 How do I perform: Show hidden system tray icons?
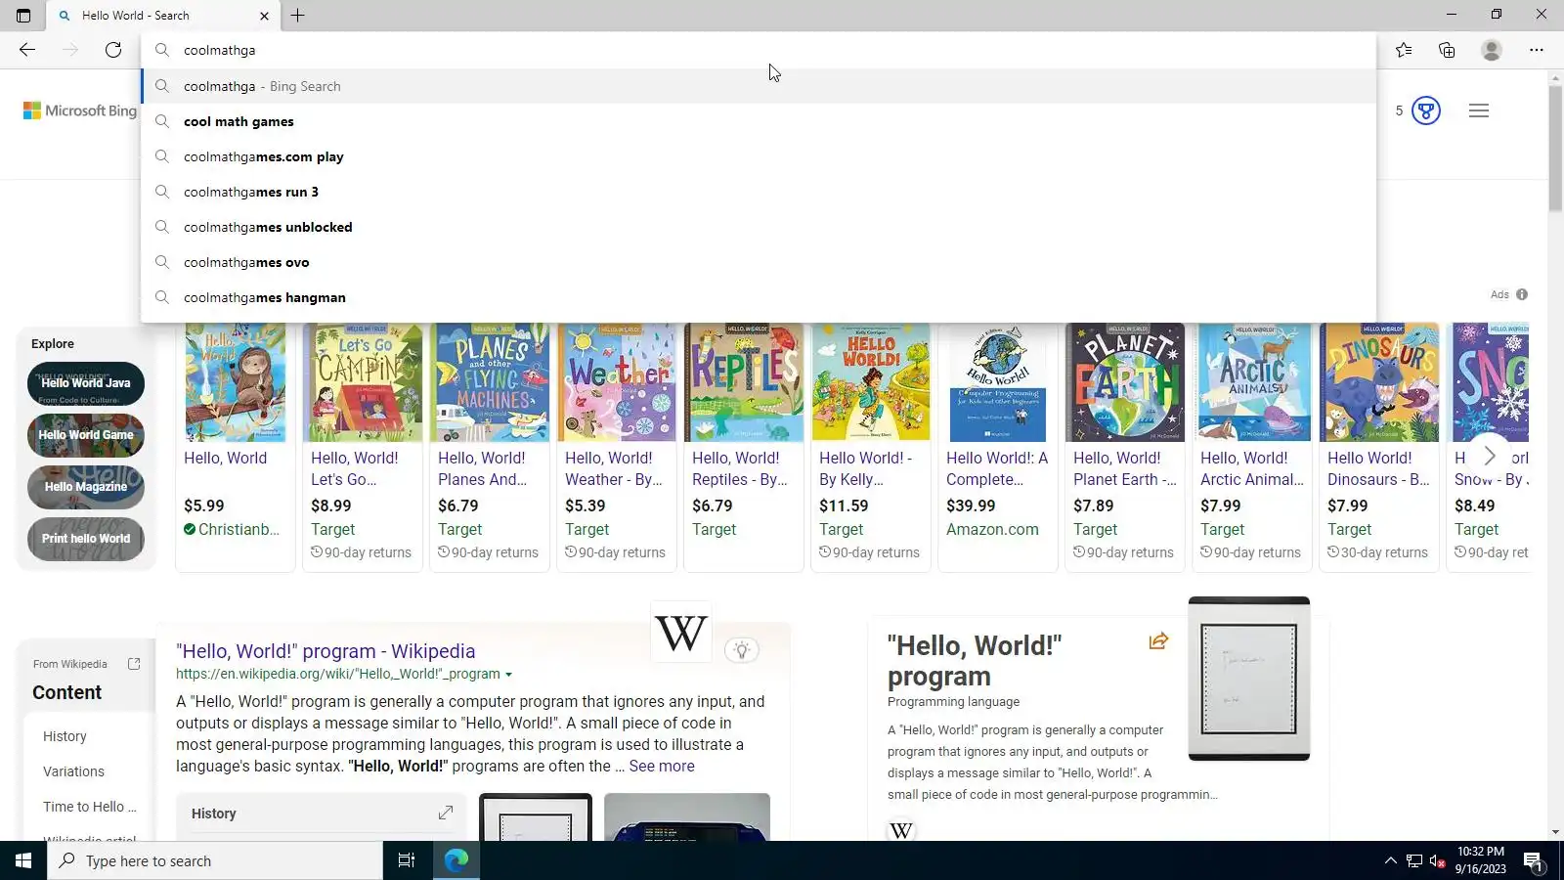(x=1390, y=860)
